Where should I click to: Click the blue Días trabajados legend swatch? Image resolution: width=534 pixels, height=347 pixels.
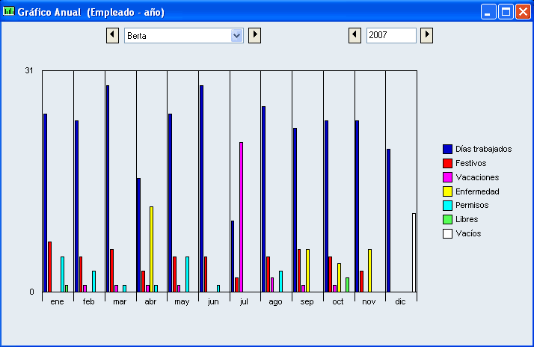click(447, 149)
